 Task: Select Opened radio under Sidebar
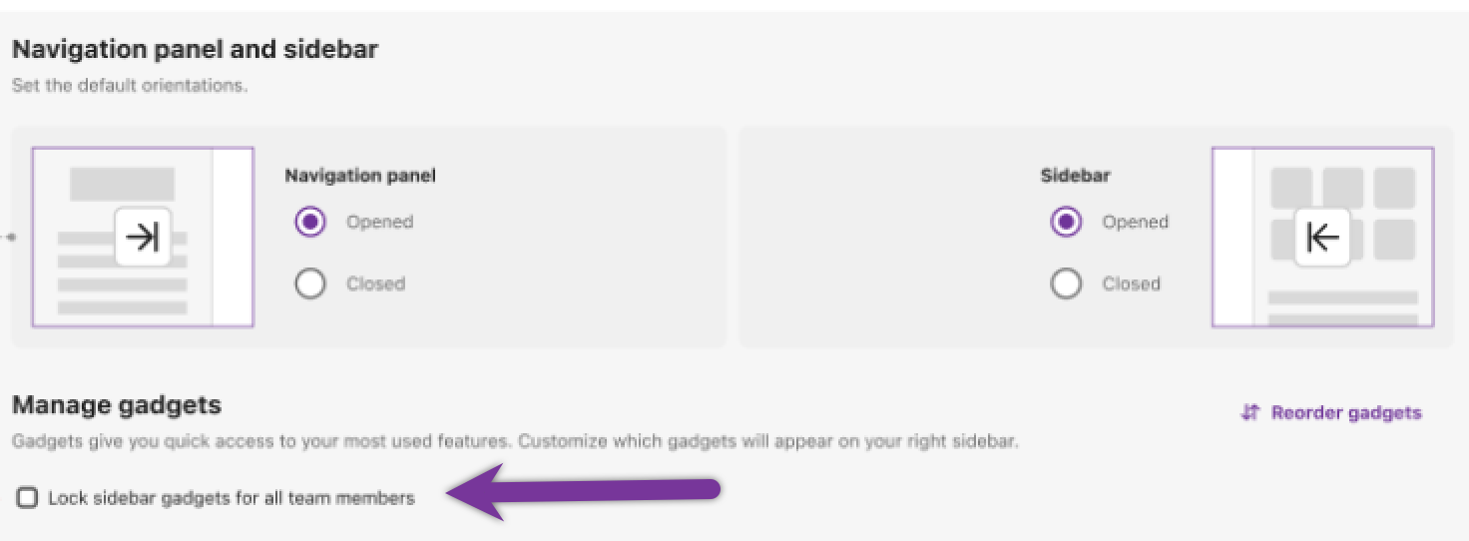pos(1066,222)
